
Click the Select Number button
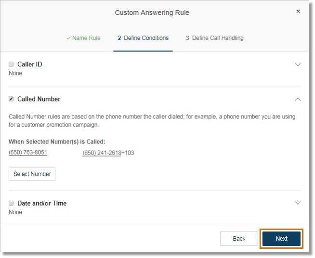coord(32,174)
